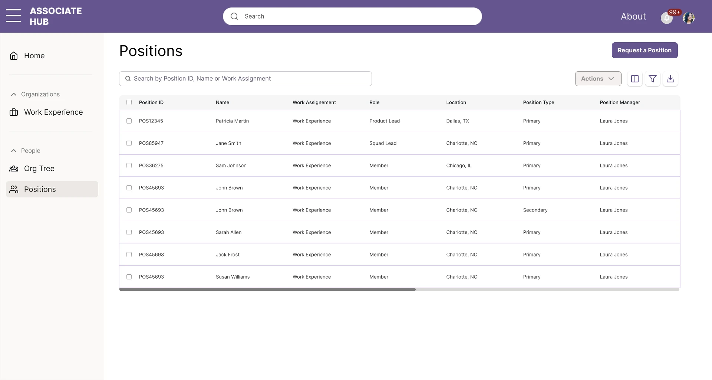The height and width of the screenshot is (380, 712).
Task: Click the POS36275 position ID cell
Action: [151, 166]
